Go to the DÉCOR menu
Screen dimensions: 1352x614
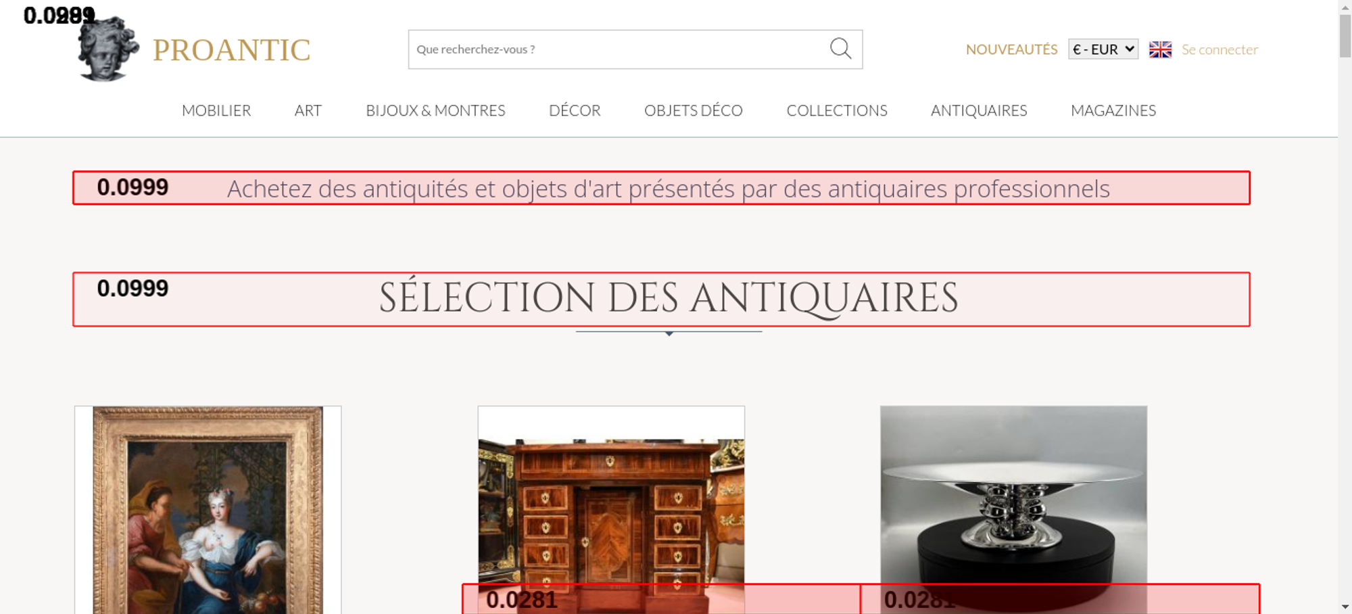tap(575, 110)
